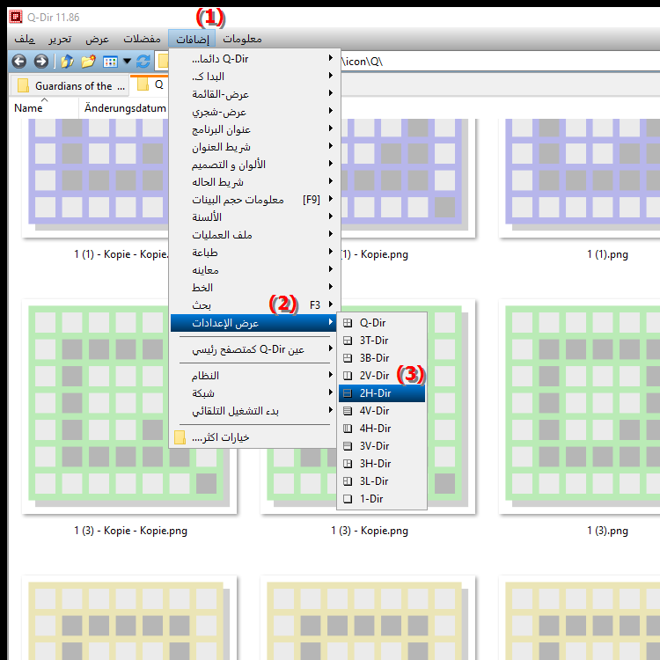Click the Forward navigation arrow icon
This screenshot has width=660, height=660.
tap(40, 62)
